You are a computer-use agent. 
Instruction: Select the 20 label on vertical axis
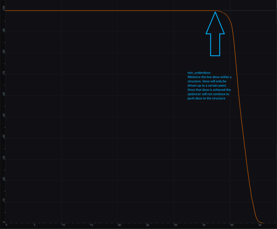4,179
